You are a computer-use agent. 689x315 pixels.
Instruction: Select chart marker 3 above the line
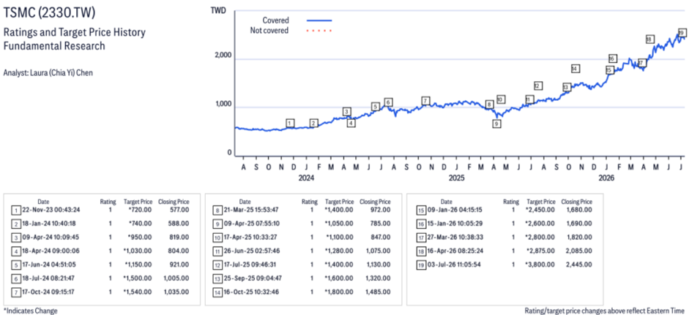coord(347,111)
